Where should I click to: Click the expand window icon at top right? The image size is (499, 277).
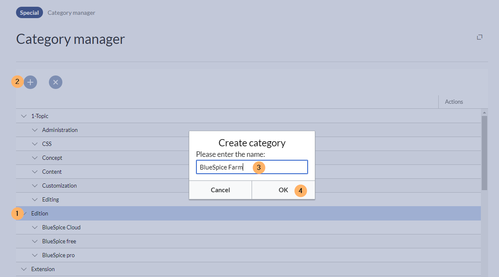coord(480,37)
